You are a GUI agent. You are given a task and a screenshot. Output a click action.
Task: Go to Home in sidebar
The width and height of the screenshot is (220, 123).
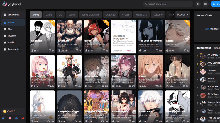(x=13, y=23)
